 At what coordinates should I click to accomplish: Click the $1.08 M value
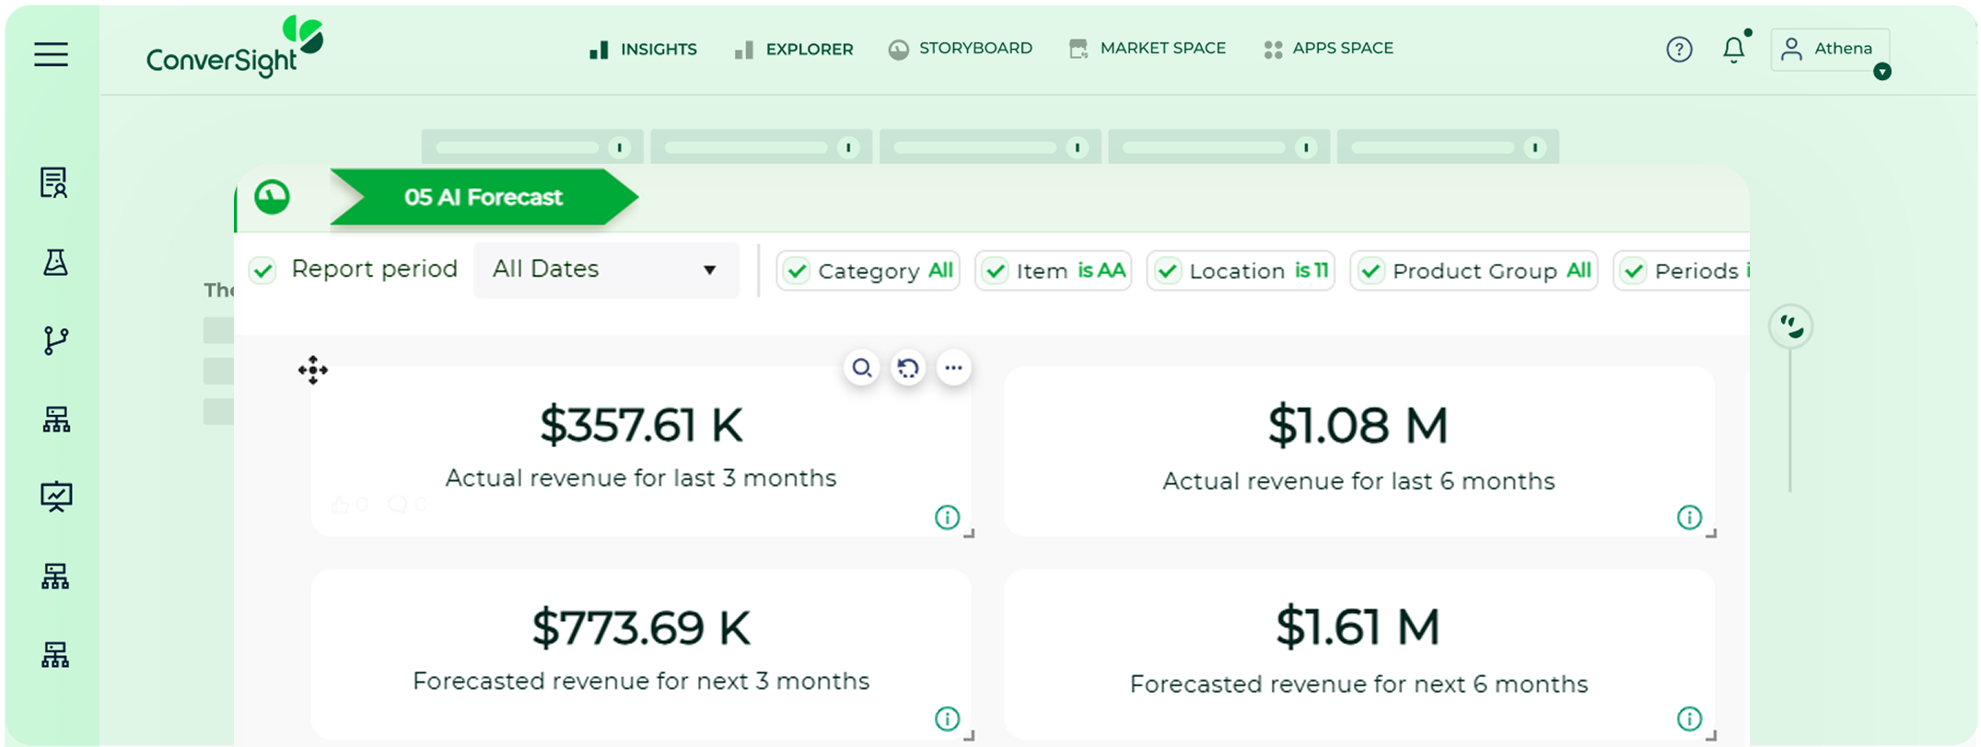pyautogui.click(x=1358, y=425)
